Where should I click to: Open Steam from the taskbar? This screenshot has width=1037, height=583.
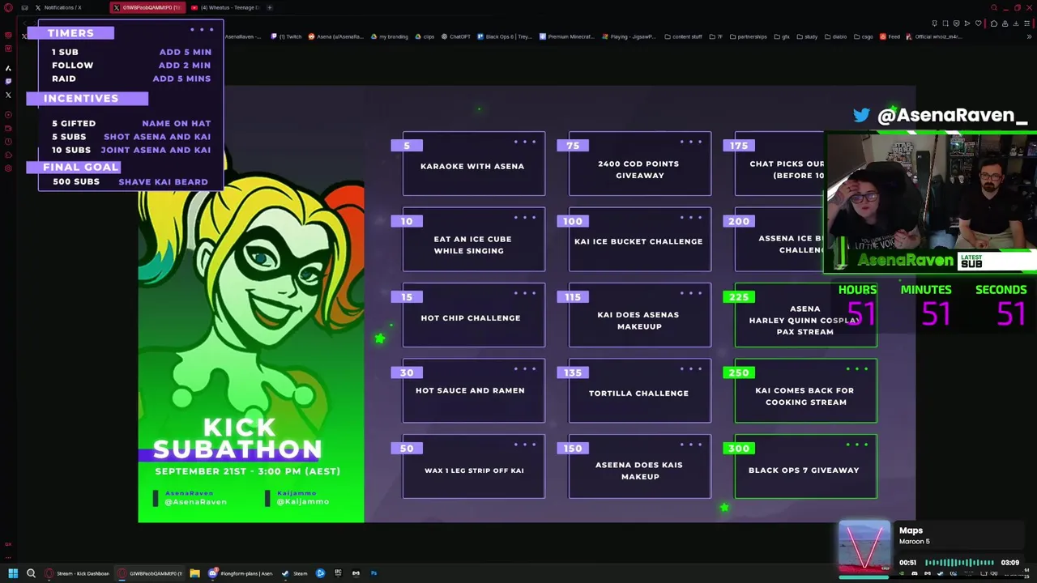tap(295, 573)
